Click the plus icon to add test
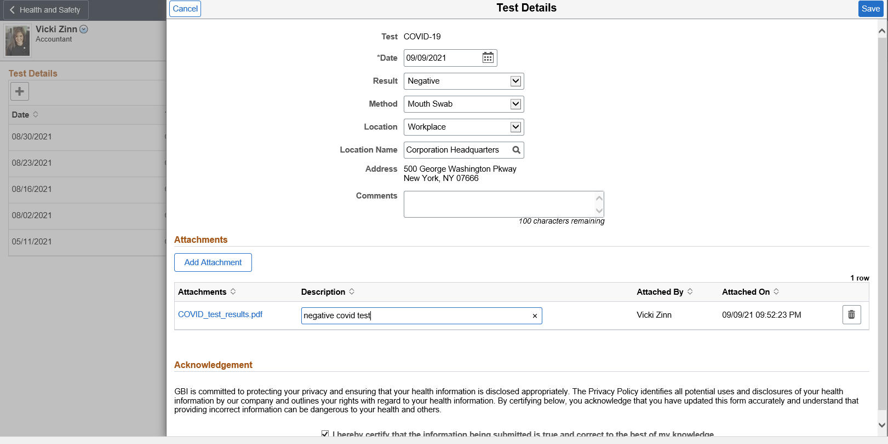888x444 pixels. pos(20,91)
